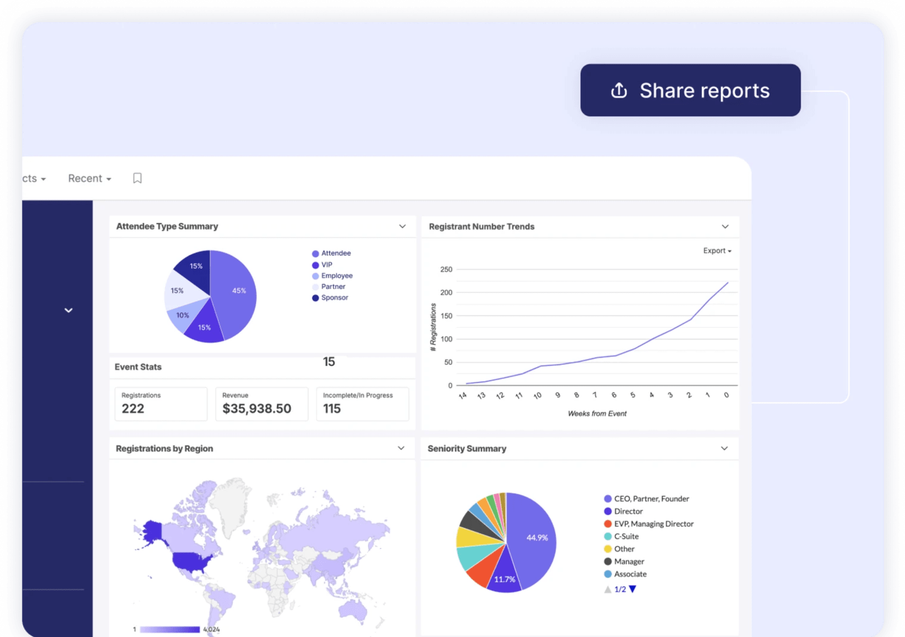Click the blue down triangle for next legend page
The height and width of the screenshot is (637, 905).
coord(632,588)
